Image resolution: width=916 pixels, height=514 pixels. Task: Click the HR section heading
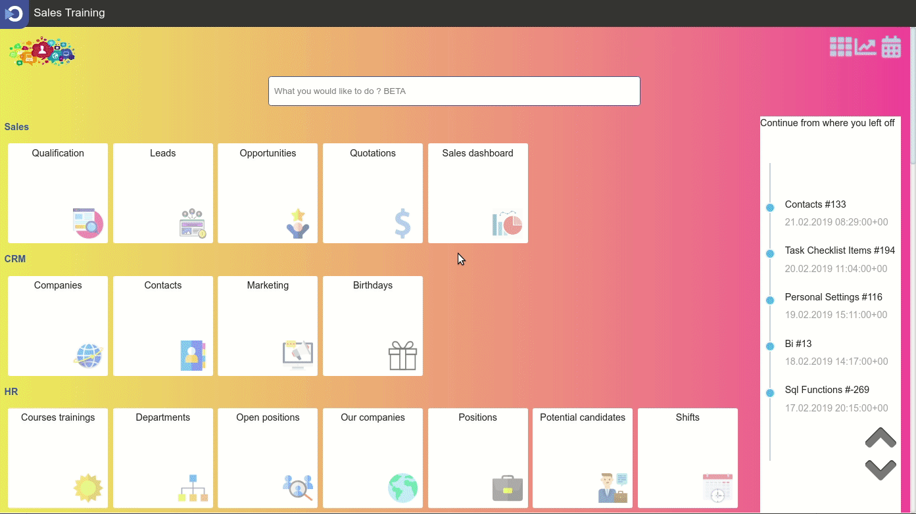tap(11, 392)
